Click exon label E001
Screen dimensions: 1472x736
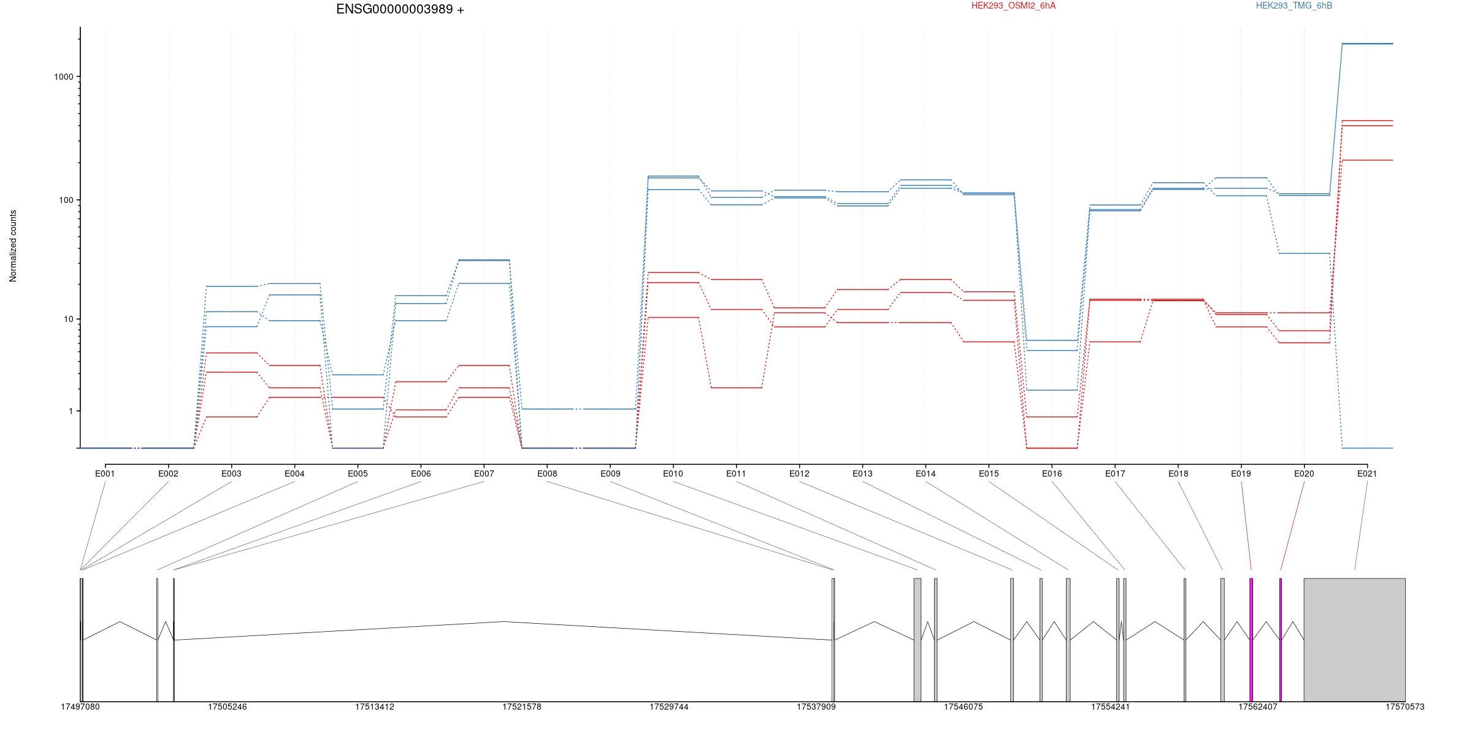[105, 473]
